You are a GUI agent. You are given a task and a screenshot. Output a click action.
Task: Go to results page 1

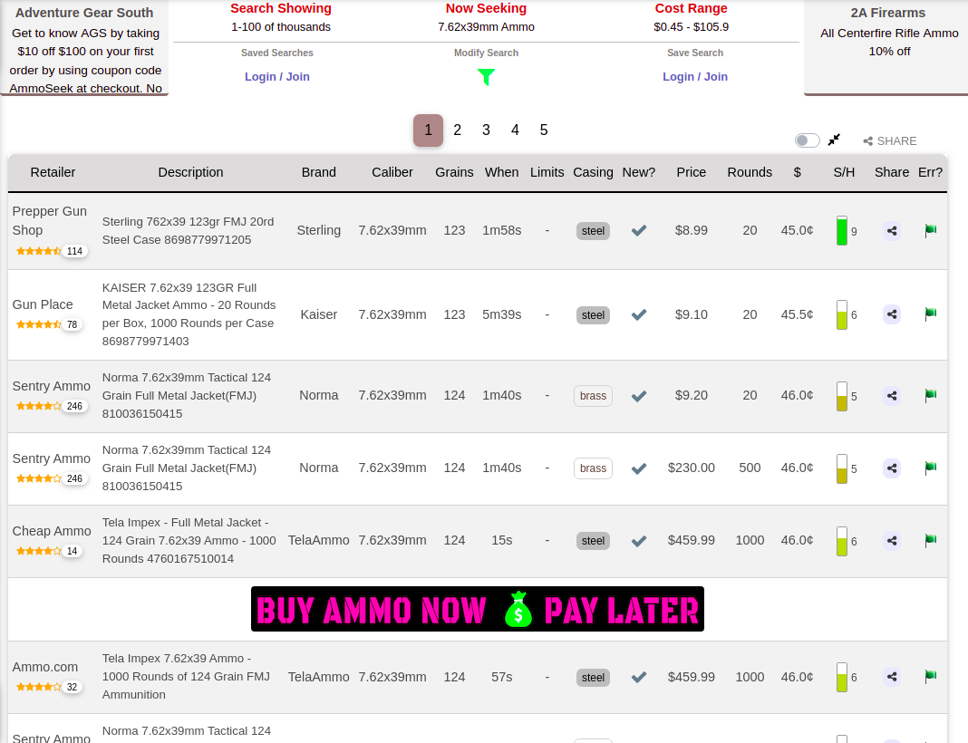(428, 130)
